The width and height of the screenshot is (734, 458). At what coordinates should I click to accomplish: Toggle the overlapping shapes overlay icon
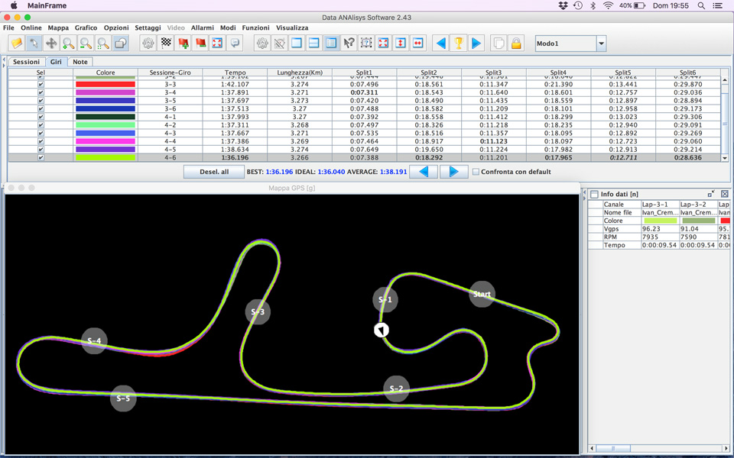(121, 44)
